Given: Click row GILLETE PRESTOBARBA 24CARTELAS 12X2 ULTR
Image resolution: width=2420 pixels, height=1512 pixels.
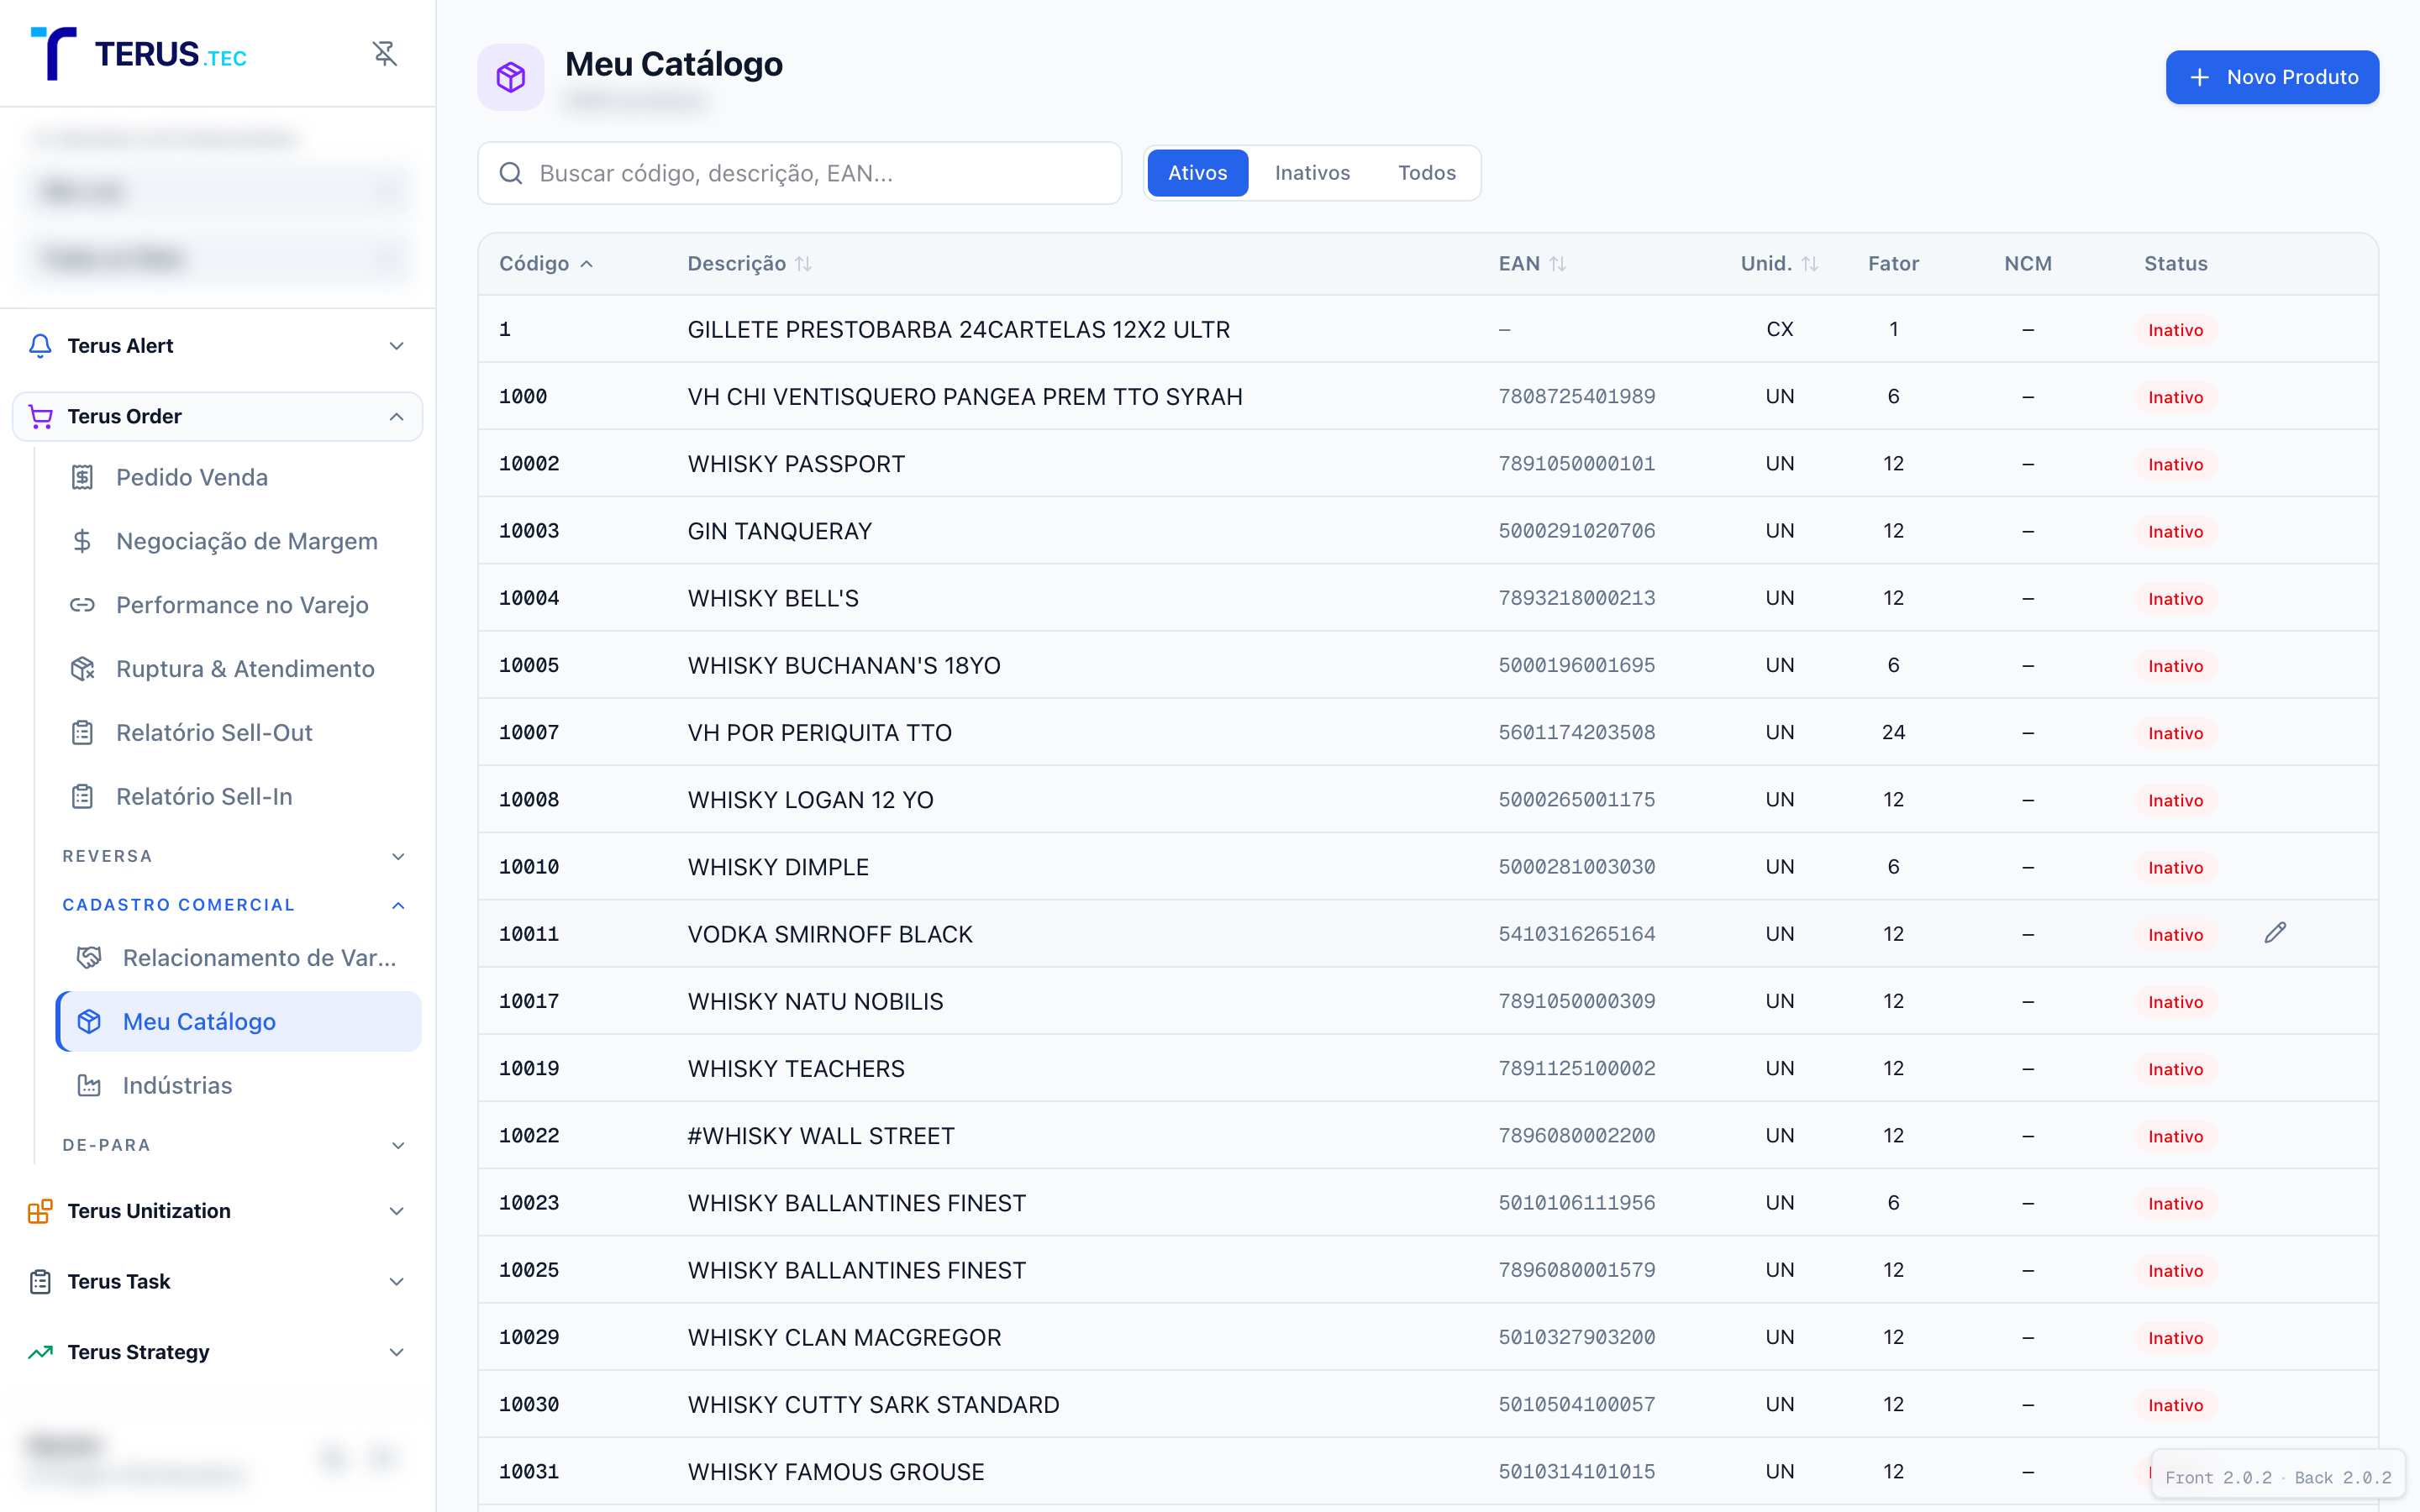Looking at the screenshot, I should pos(1428,330).
